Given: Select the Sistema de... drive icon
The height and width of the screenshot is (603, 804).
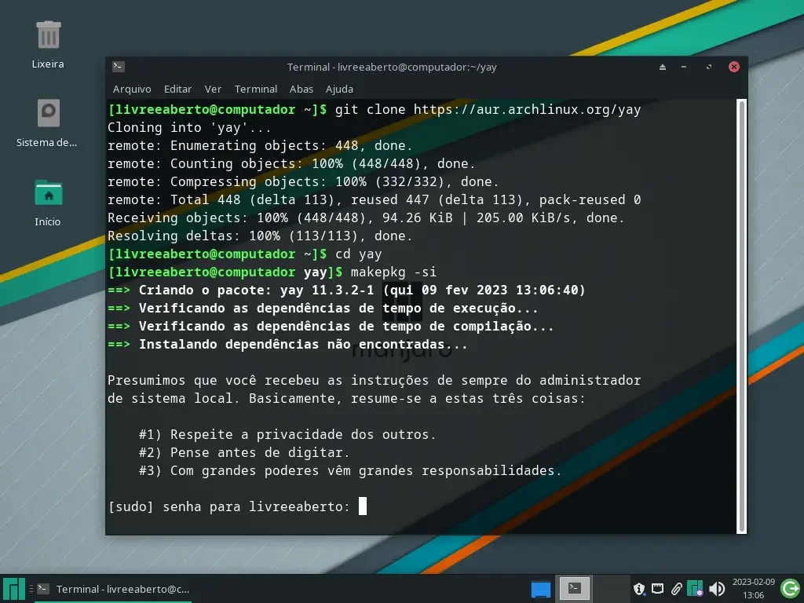Looking at the screenshot, I should [x=48, y=113].
